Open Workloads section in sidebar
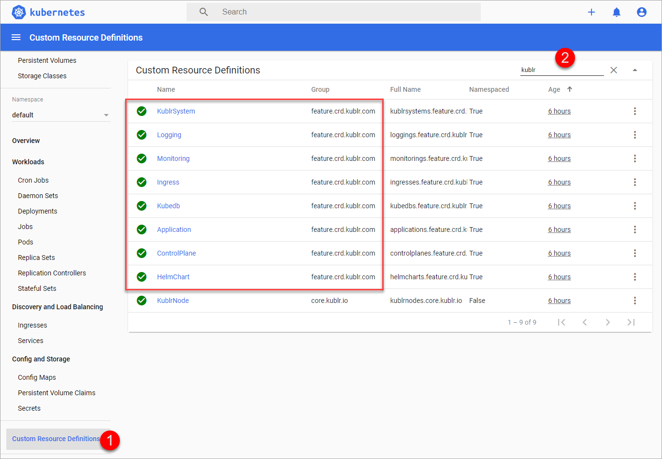The image size is (662, 459). [x=28, y=162]
